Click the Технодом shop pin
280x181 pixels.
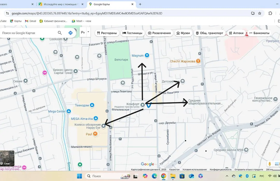tap(92, 105)
